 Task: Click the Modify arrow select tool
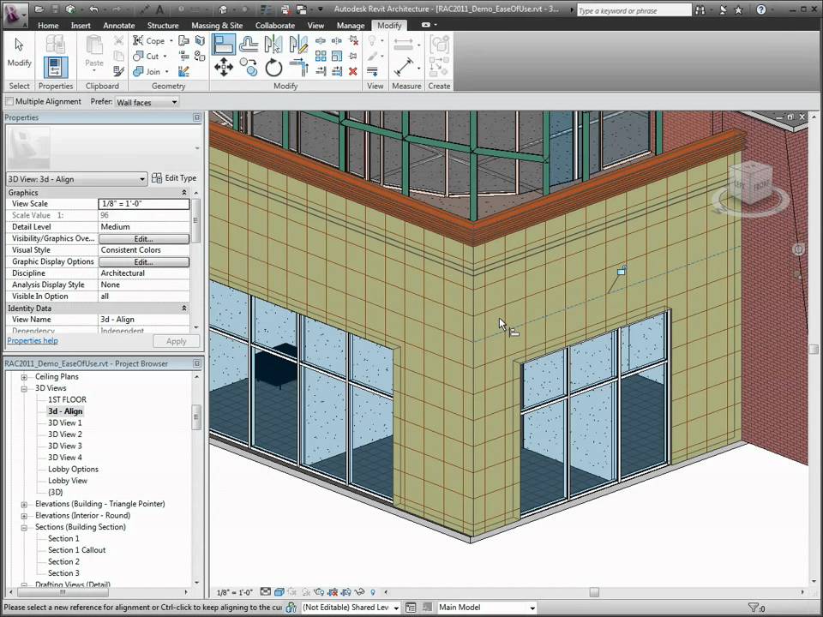(20, 52)
